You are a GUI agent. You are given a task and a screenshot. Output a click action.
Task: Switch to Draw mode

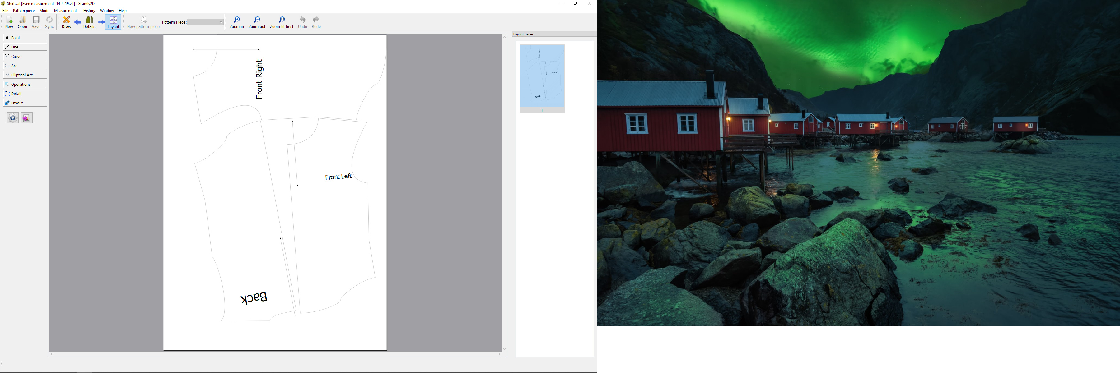67,23
